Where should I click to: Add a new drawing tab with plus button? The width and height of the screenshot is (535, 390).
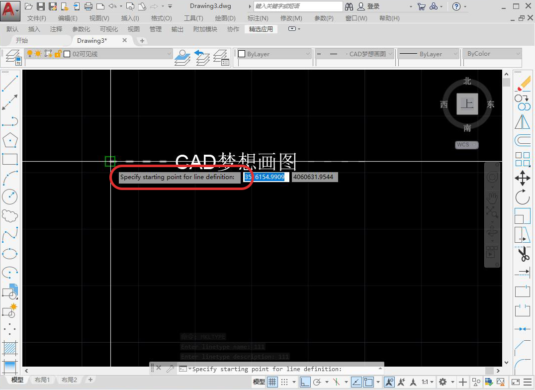(142, 41)
